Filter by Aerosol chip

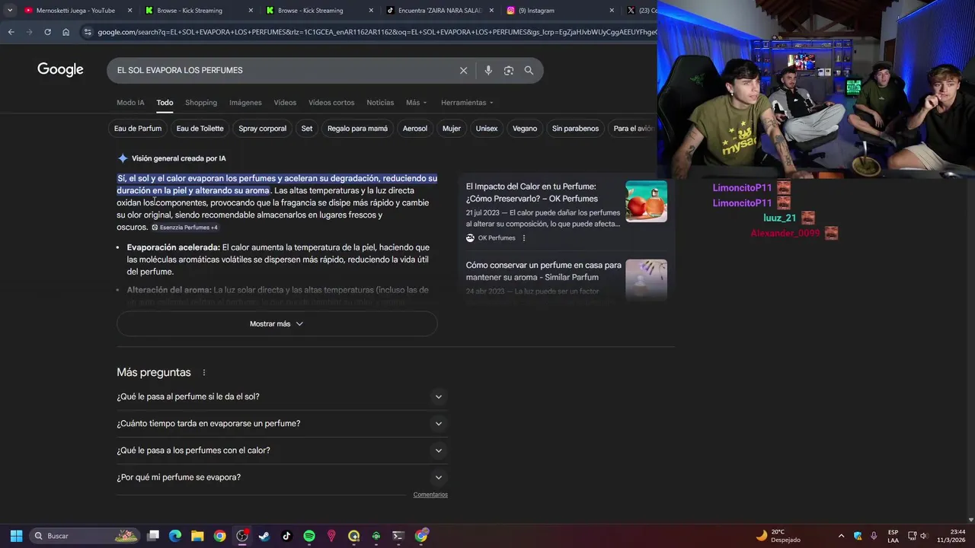click(415, 129)
